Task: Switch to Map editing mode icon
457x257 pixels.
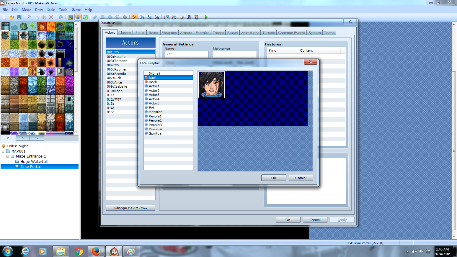Action: (x=70, y=17)
